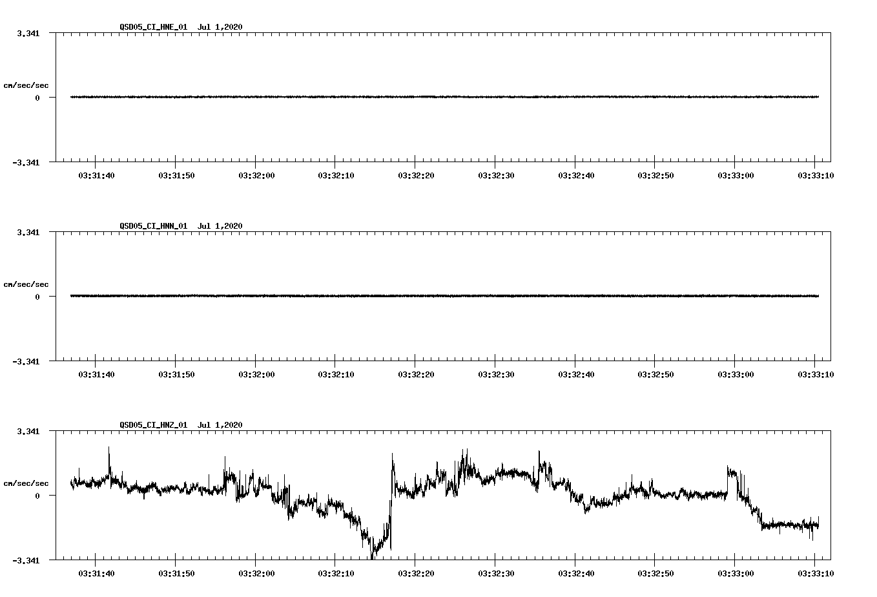Viewport: 877px width, 597px height.
Task: Select the -3.341 axis minimum of HNE plot
Action: [x=26, y=163]
